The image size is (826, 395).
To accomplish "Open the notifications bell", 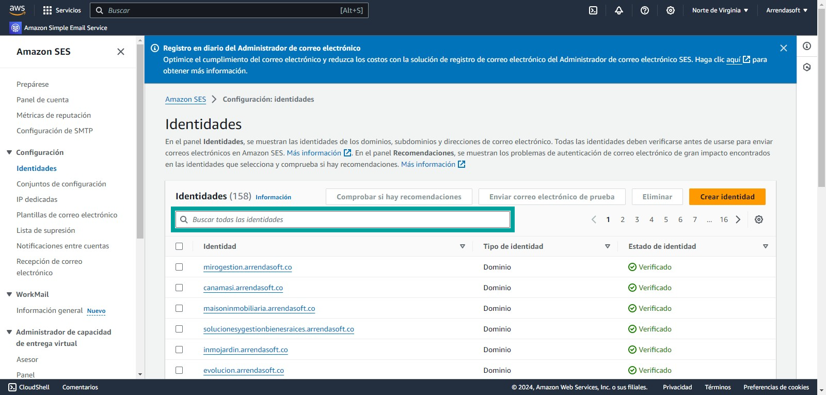I will (619, 10).
